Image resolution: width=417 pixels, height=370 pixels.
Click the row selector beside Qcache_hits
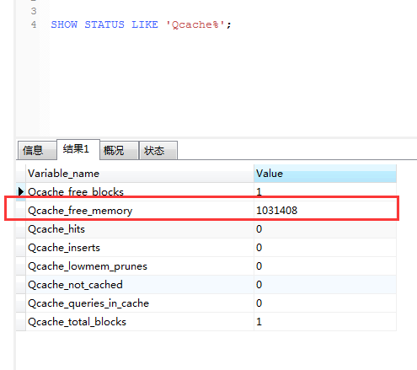point(21,229)
